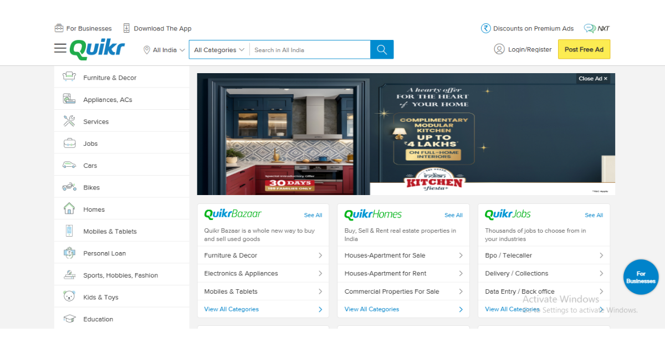This screenshot has width=665, height=348.
Task: Click the QuikrJobs heading logo
Action: pyautogui.click(x=508, y=214)
